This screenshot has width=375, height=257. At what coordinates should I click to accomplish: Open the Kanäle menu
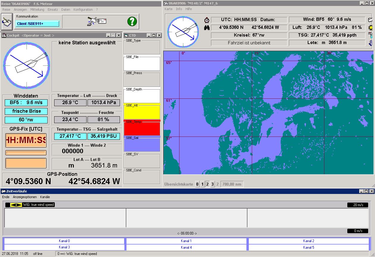[45, 197]
